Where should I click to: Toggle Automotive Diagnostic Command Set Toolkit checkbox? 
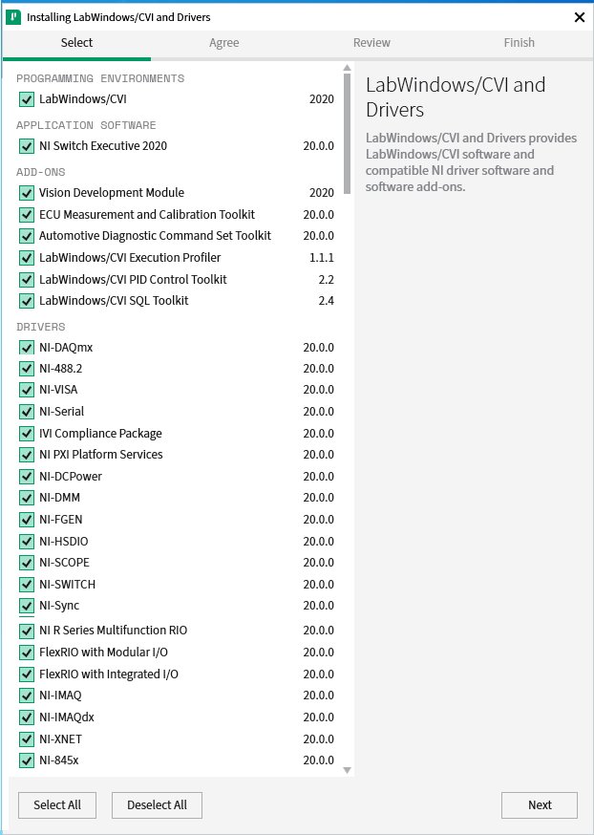click(x=26, y=236)
